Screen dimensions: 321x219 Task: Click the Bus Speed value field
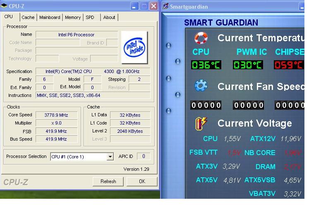point(57,139)
